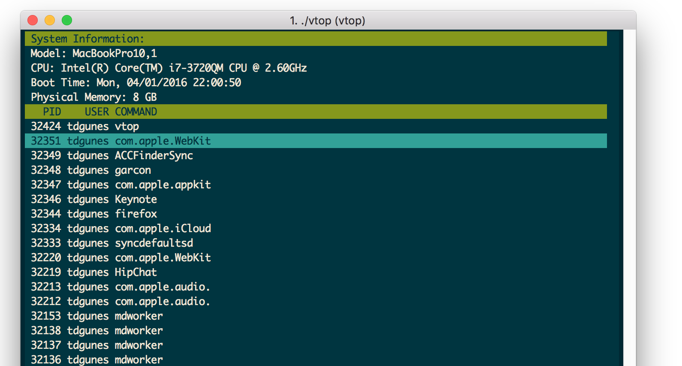The image size is (682, 366).
Task: Click the USER column header
Action: tap(97, 112)
